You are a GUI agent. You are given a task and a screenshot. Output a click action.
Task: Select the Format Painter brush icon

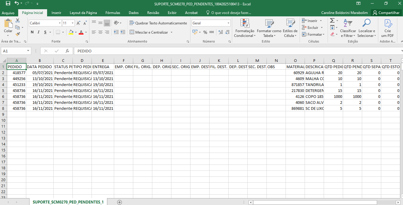18,34
